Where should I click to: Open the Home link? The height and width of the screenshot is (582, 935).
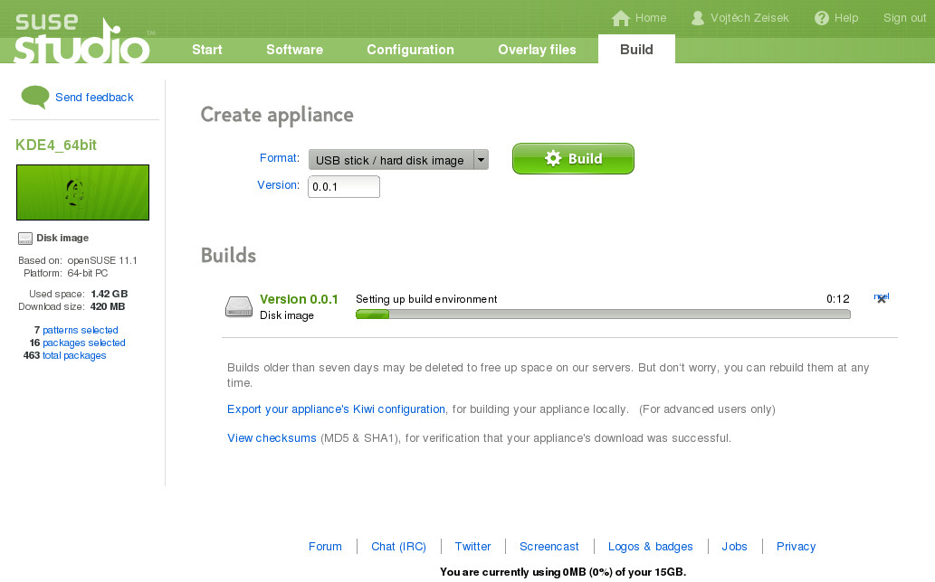(x=651, y=18)
